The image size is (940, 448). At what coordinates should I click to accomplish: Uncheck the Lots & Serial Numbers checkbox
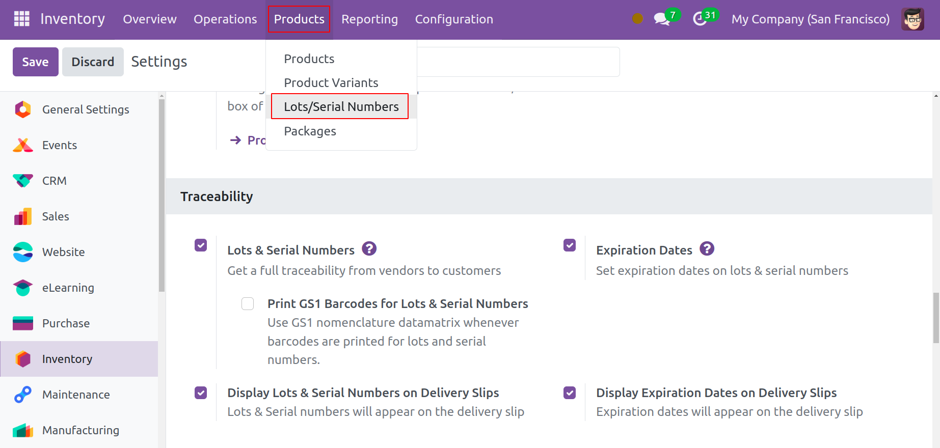(201, 245)
